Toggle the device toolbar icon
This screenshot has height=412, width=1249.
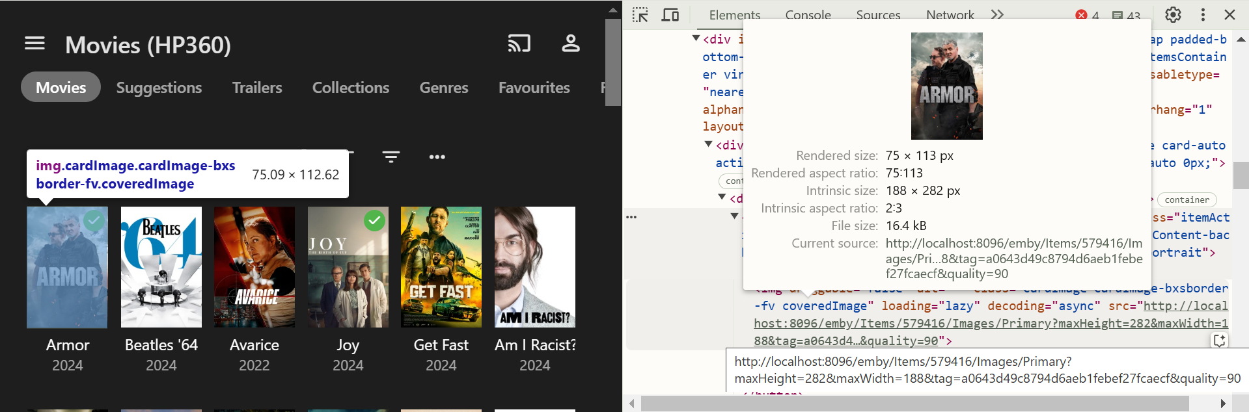click(670, 14)
